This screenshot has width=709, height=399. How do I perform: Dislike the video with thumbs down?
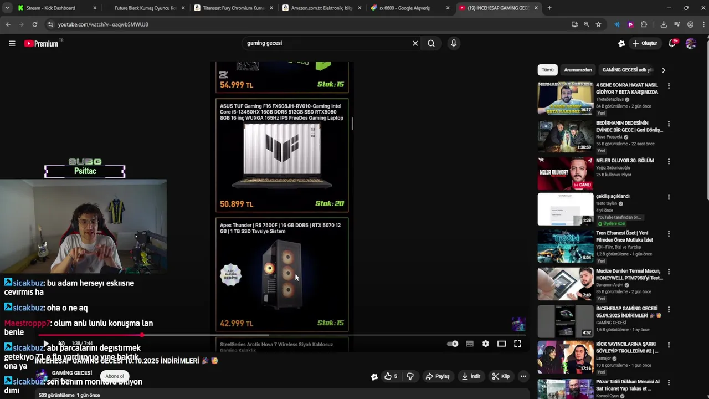click(x=410, y=376)
